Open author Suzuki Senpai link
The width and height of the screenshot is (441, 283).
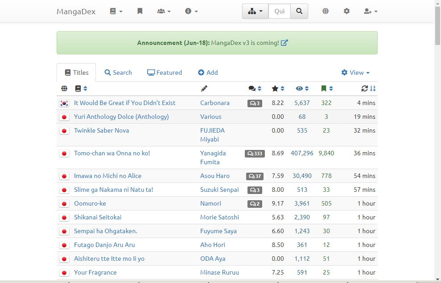219,190
